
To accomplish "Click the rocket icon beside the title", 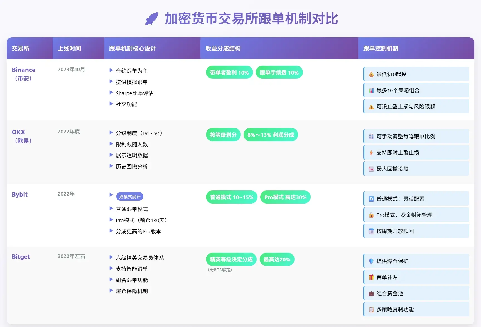I will [152, 19].
